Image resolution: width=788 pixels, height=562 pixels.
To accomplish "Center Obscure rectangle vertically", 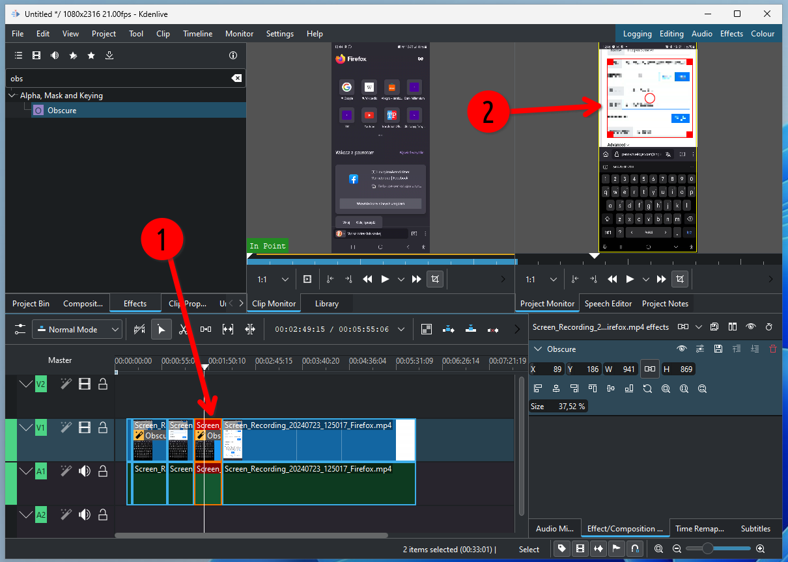I will pyautogui.click(x=611, y=388).
